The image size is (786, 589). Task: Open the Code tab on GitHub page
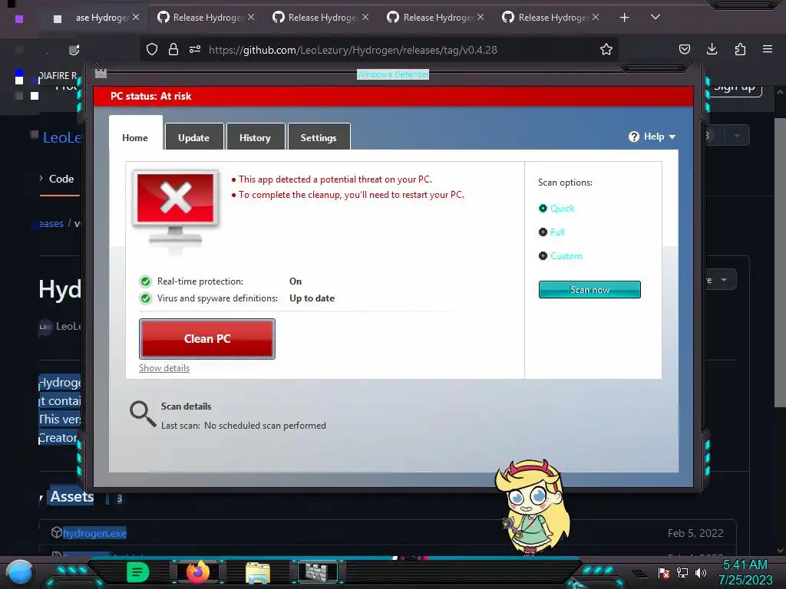pos(61,179)
